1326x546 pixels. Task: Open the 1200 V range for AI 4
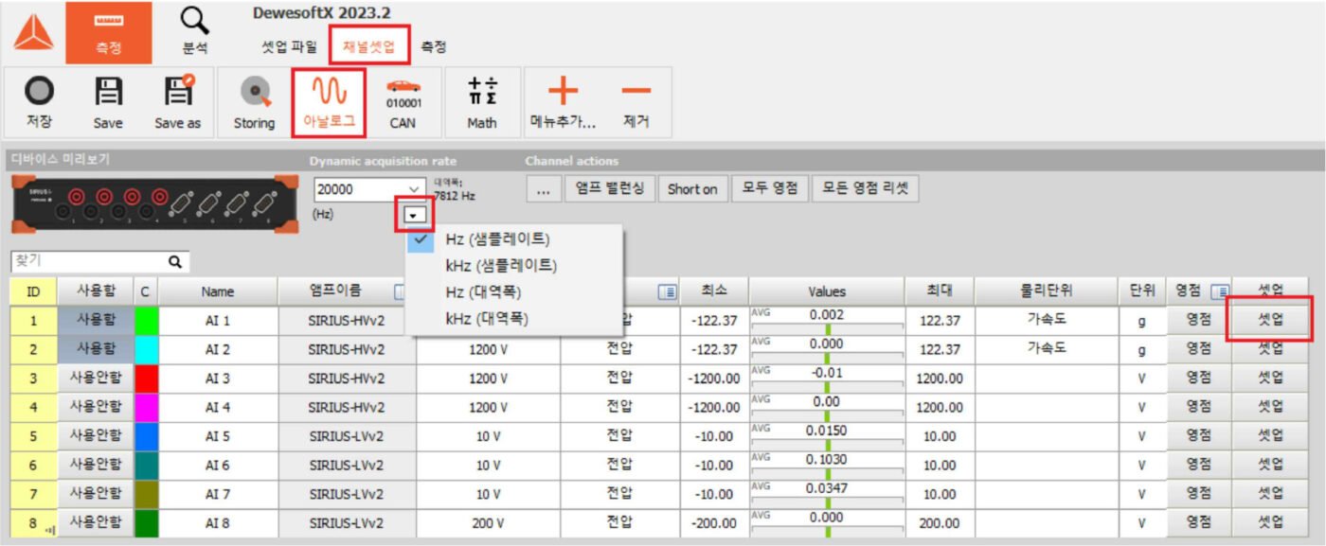coord(488,407)
